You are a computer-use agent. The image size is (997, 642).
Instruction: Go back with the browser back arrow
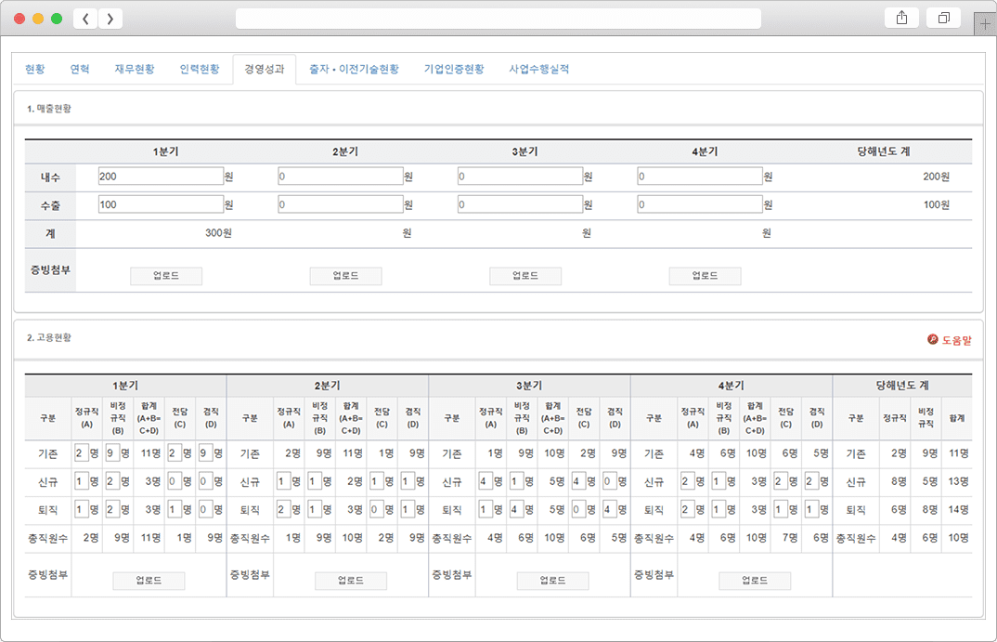coord(85,19)
